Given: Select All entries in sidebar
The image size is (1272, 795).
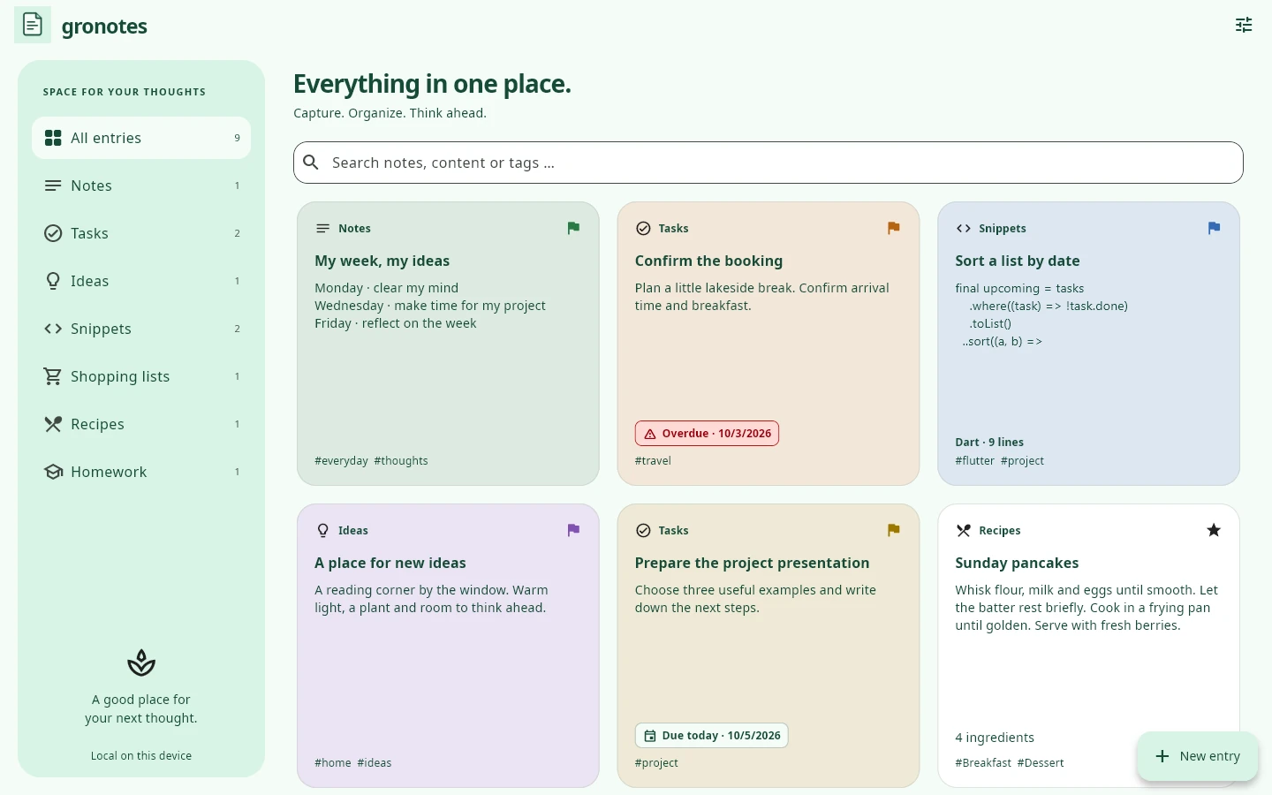Looking at the screenshot, I should [x=141, y=138].
